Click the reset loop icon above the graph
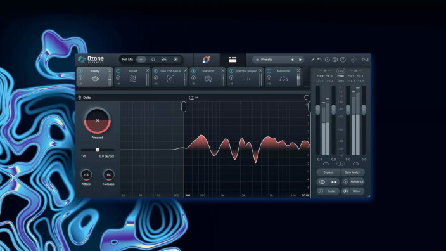Viewport: 446px width, 251px height. pyautogui.click(x=307, y=98)
